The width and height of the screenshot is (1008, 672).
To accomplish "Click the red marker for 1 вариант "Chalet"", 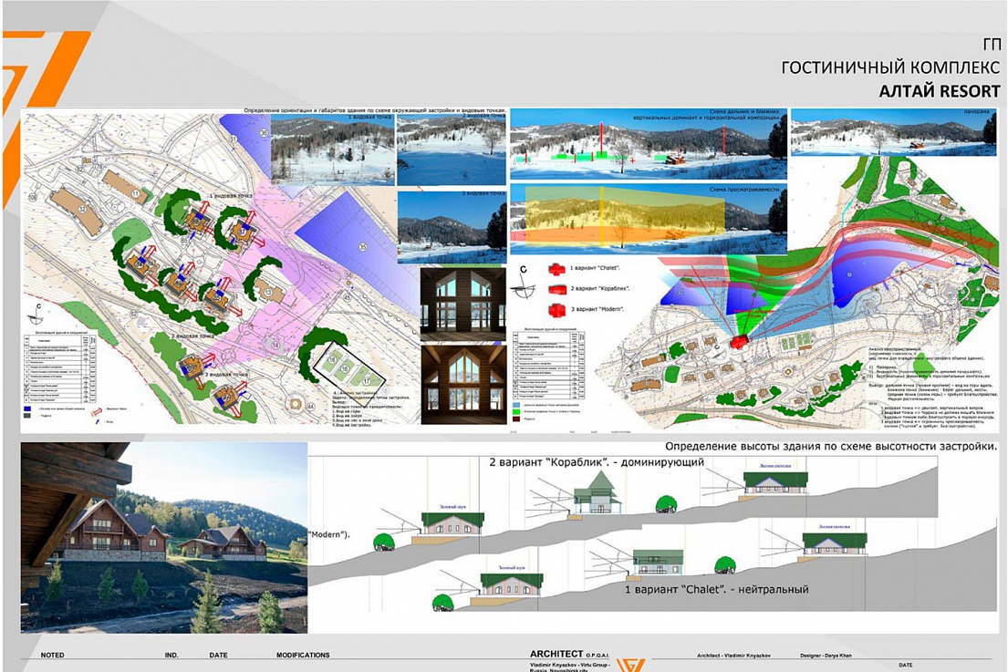I will [556, 269].
